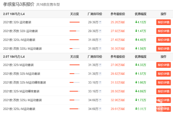
Task: Click attention bar for 改款 320Li M运动套装
Action: point(75,48)
